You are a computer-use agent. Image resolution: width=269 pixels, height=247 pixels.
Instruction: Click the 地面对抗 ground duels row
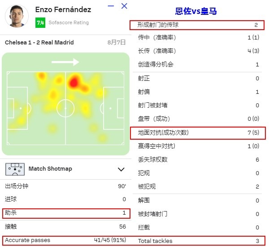click(x=198, y=133)
